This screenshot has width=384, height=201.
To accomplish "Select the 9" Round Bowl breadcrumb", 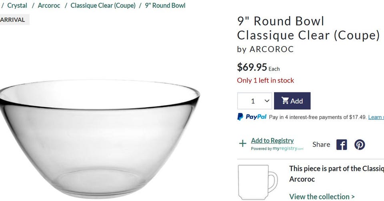I will [x=165, y=6].
